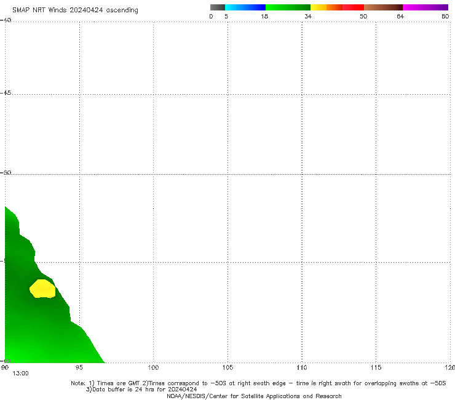The height and width of the screenshot is (400, 455).
Task: Click the gray segment of the color bar
Action: 218,7
